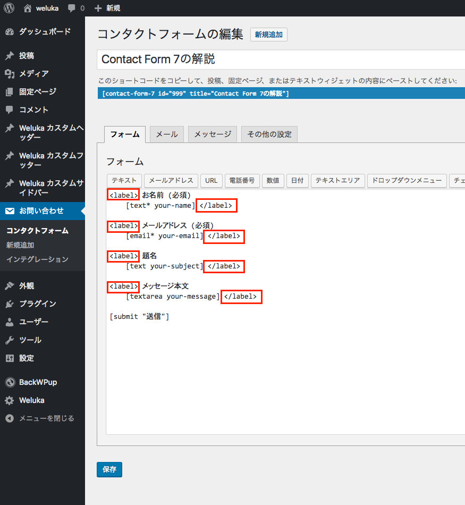
Task: Insert a ドロップダウンメニュー tag
Action: click(407, 180)
